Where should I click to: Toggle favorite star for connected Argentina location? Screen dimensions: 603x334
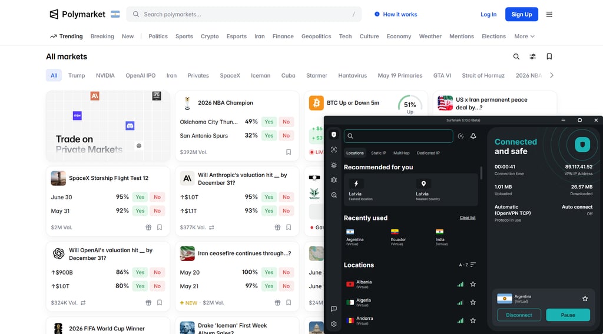(x=585, y=298)
